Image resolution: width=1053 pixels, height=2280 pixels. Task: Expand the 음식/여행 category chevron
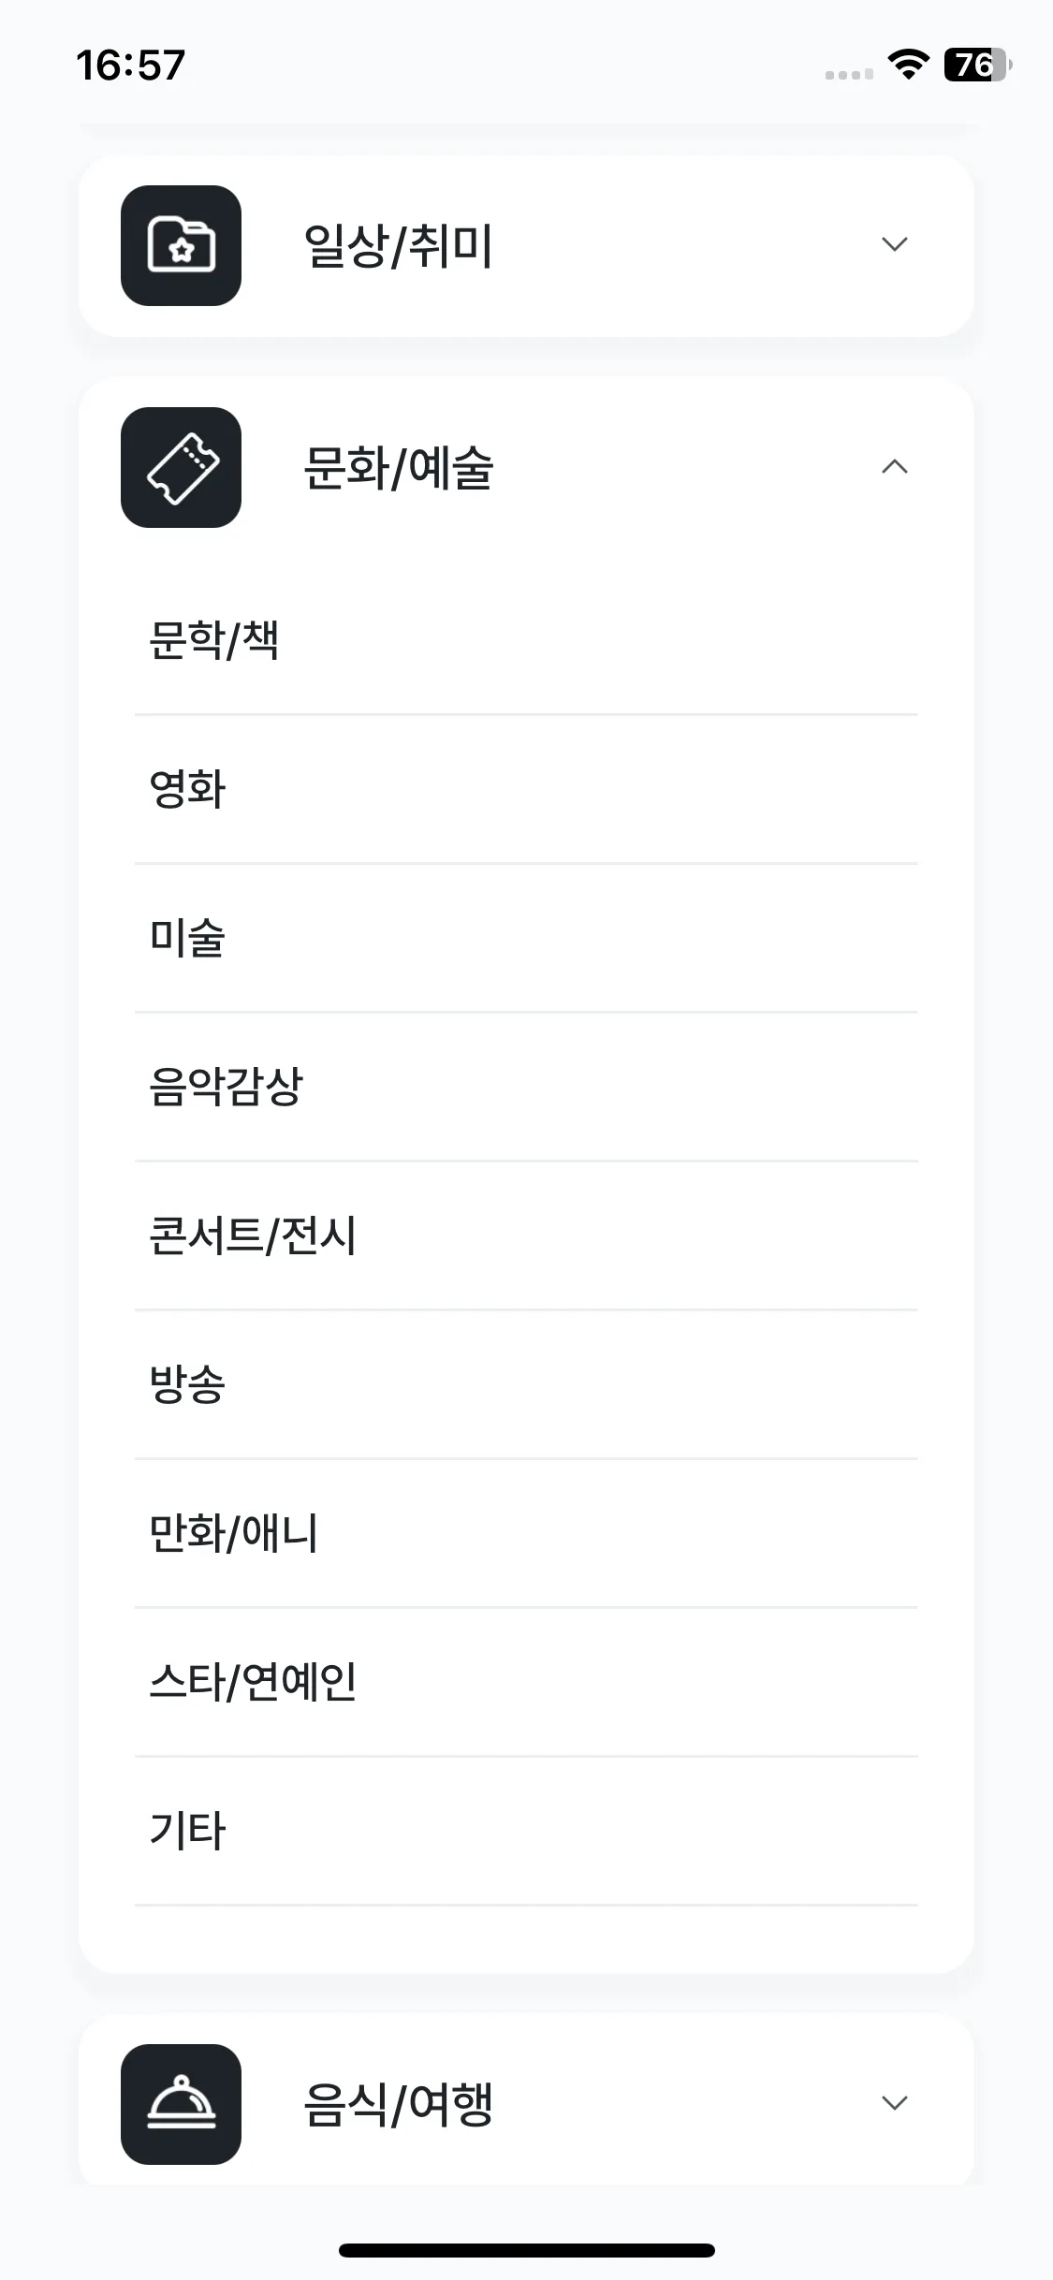point(895,2103)
